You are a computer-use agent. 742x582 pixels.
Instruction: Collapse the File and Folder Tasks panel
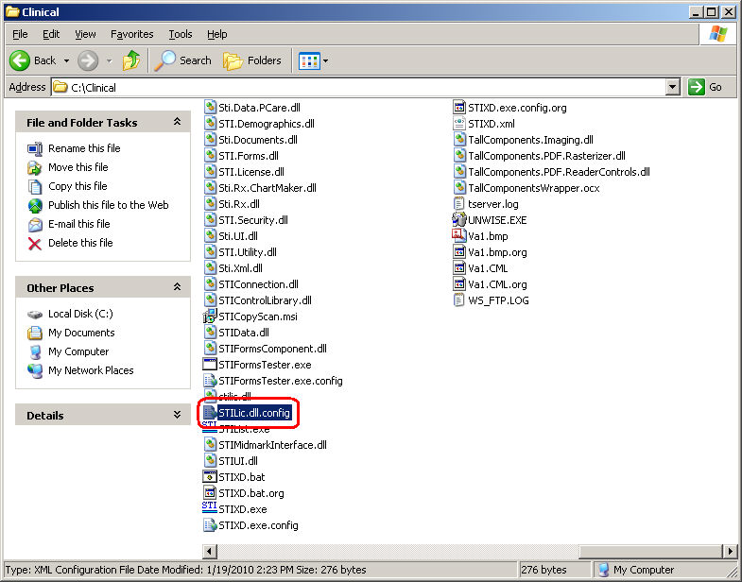177,122
